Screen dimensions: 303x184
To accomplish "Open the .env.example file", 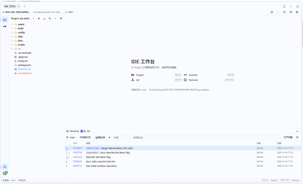I will point(24,53).
